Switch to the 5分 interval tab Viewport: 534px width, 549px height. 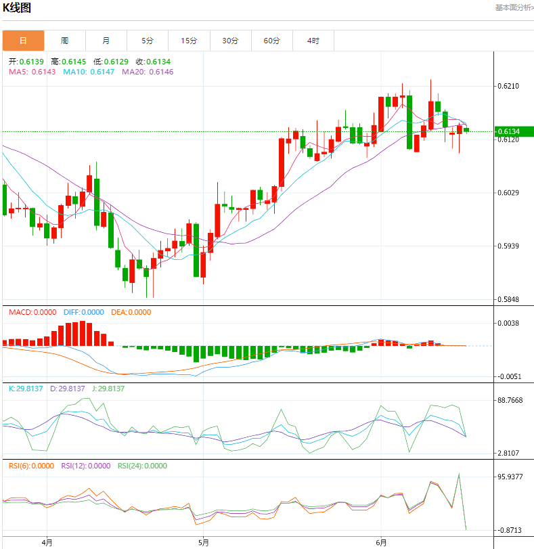click(148, 41)
